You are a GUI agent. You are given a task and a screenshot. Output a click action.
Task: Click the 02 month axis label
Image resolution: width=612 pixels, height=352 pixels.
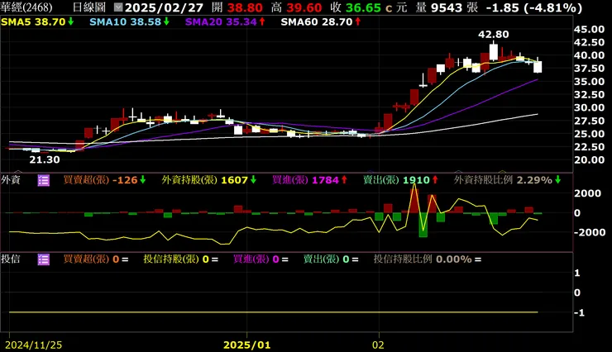[378, 345]
